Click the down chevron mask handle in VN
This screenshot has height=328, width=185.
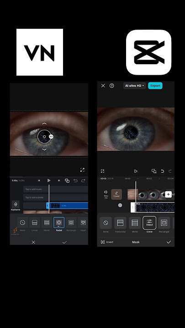[x=44, y=149]
